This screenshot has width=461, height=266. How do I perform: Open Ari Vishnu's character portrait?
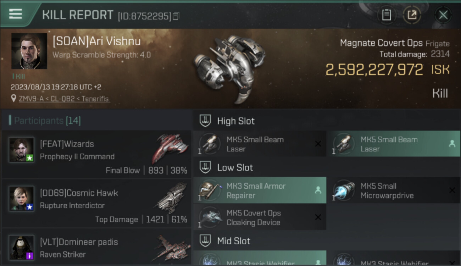pos(29,51)
